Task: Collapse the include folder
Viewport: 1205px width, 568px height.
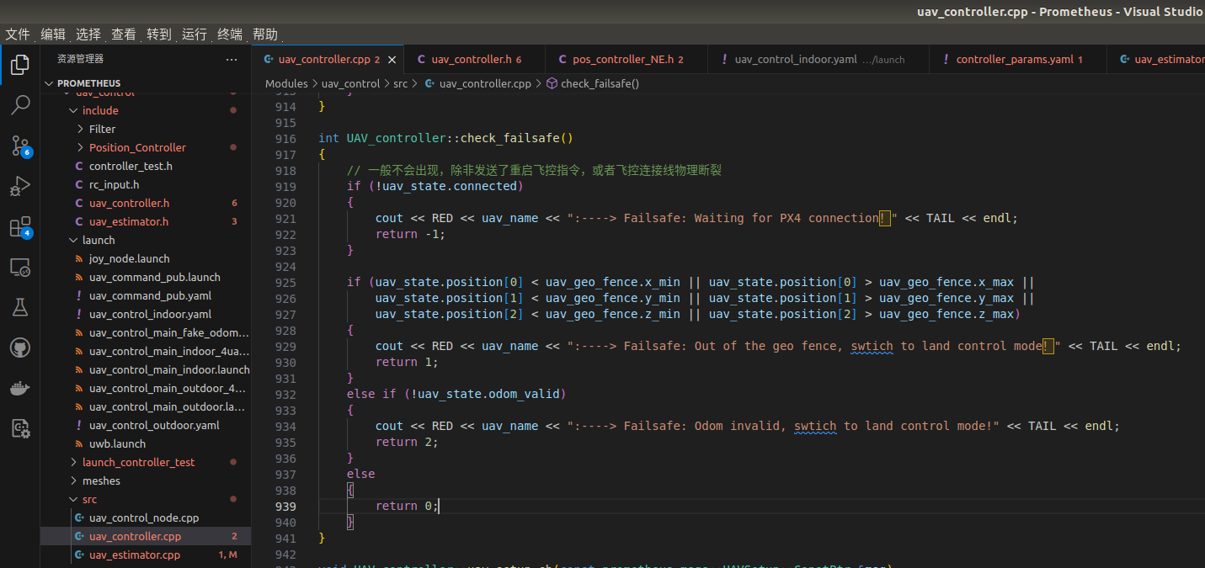Action: coord(146,110)
